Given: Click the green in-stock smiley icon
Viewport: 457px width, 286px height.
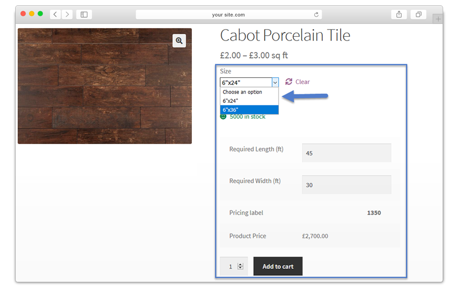Looking at the screenshot, I should (223, 117).
